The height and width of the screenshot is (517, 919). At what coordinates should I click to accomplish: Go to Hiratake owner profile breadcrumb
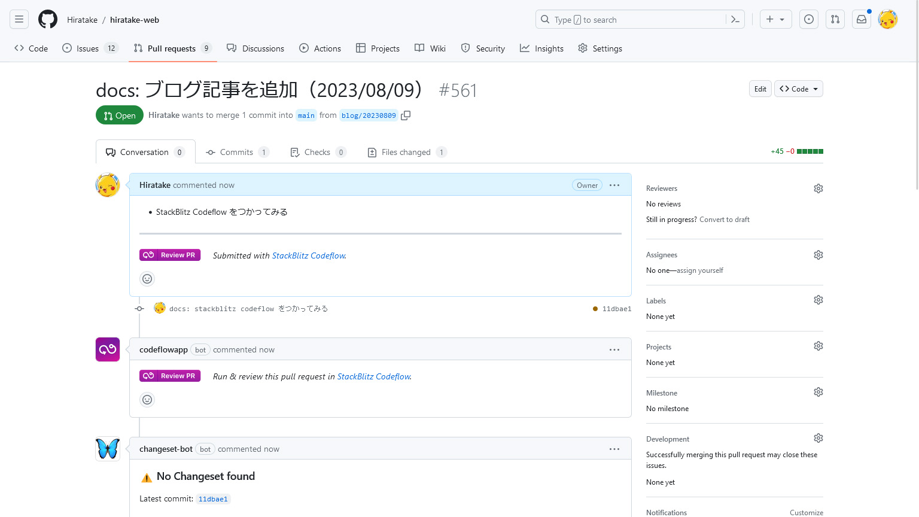(x=82, y=20)
